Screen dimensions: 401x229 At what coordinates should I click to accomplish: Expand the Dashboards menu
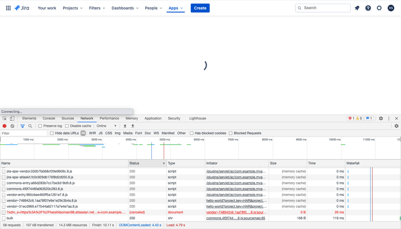[125, 8]
